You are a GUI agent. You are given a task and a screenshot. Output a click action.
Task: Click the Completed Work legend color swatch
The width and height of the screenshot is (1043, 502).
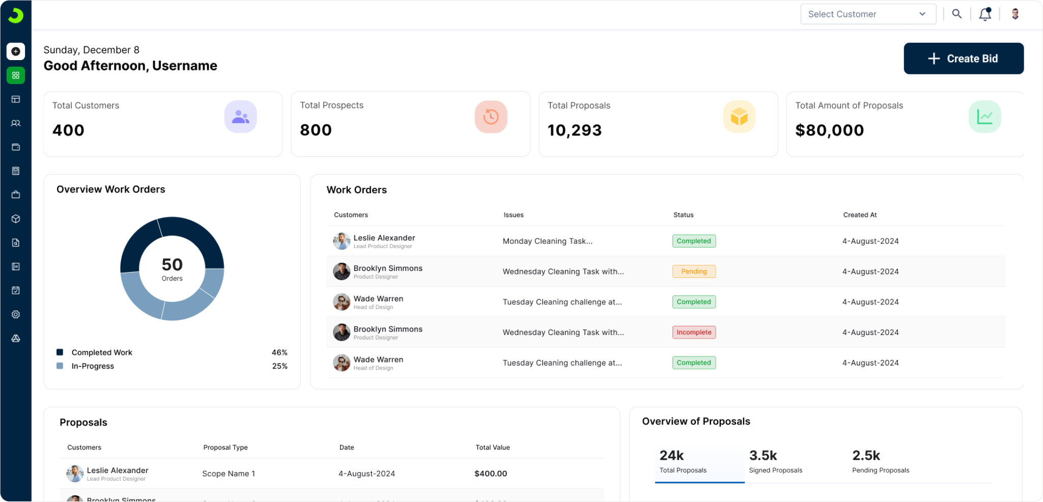(x=60, y=352)
